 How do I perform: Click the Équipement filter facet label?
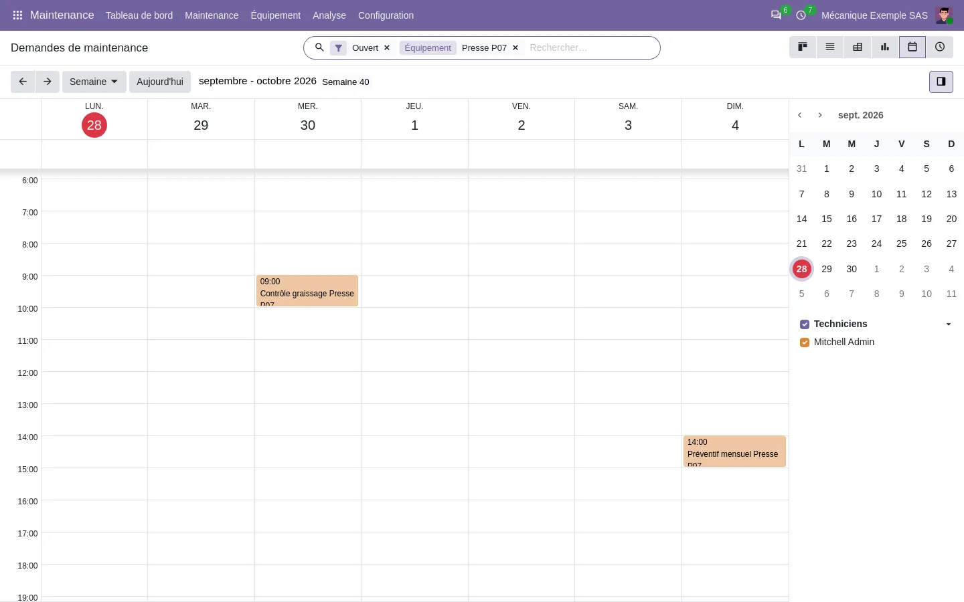(428, 48)
